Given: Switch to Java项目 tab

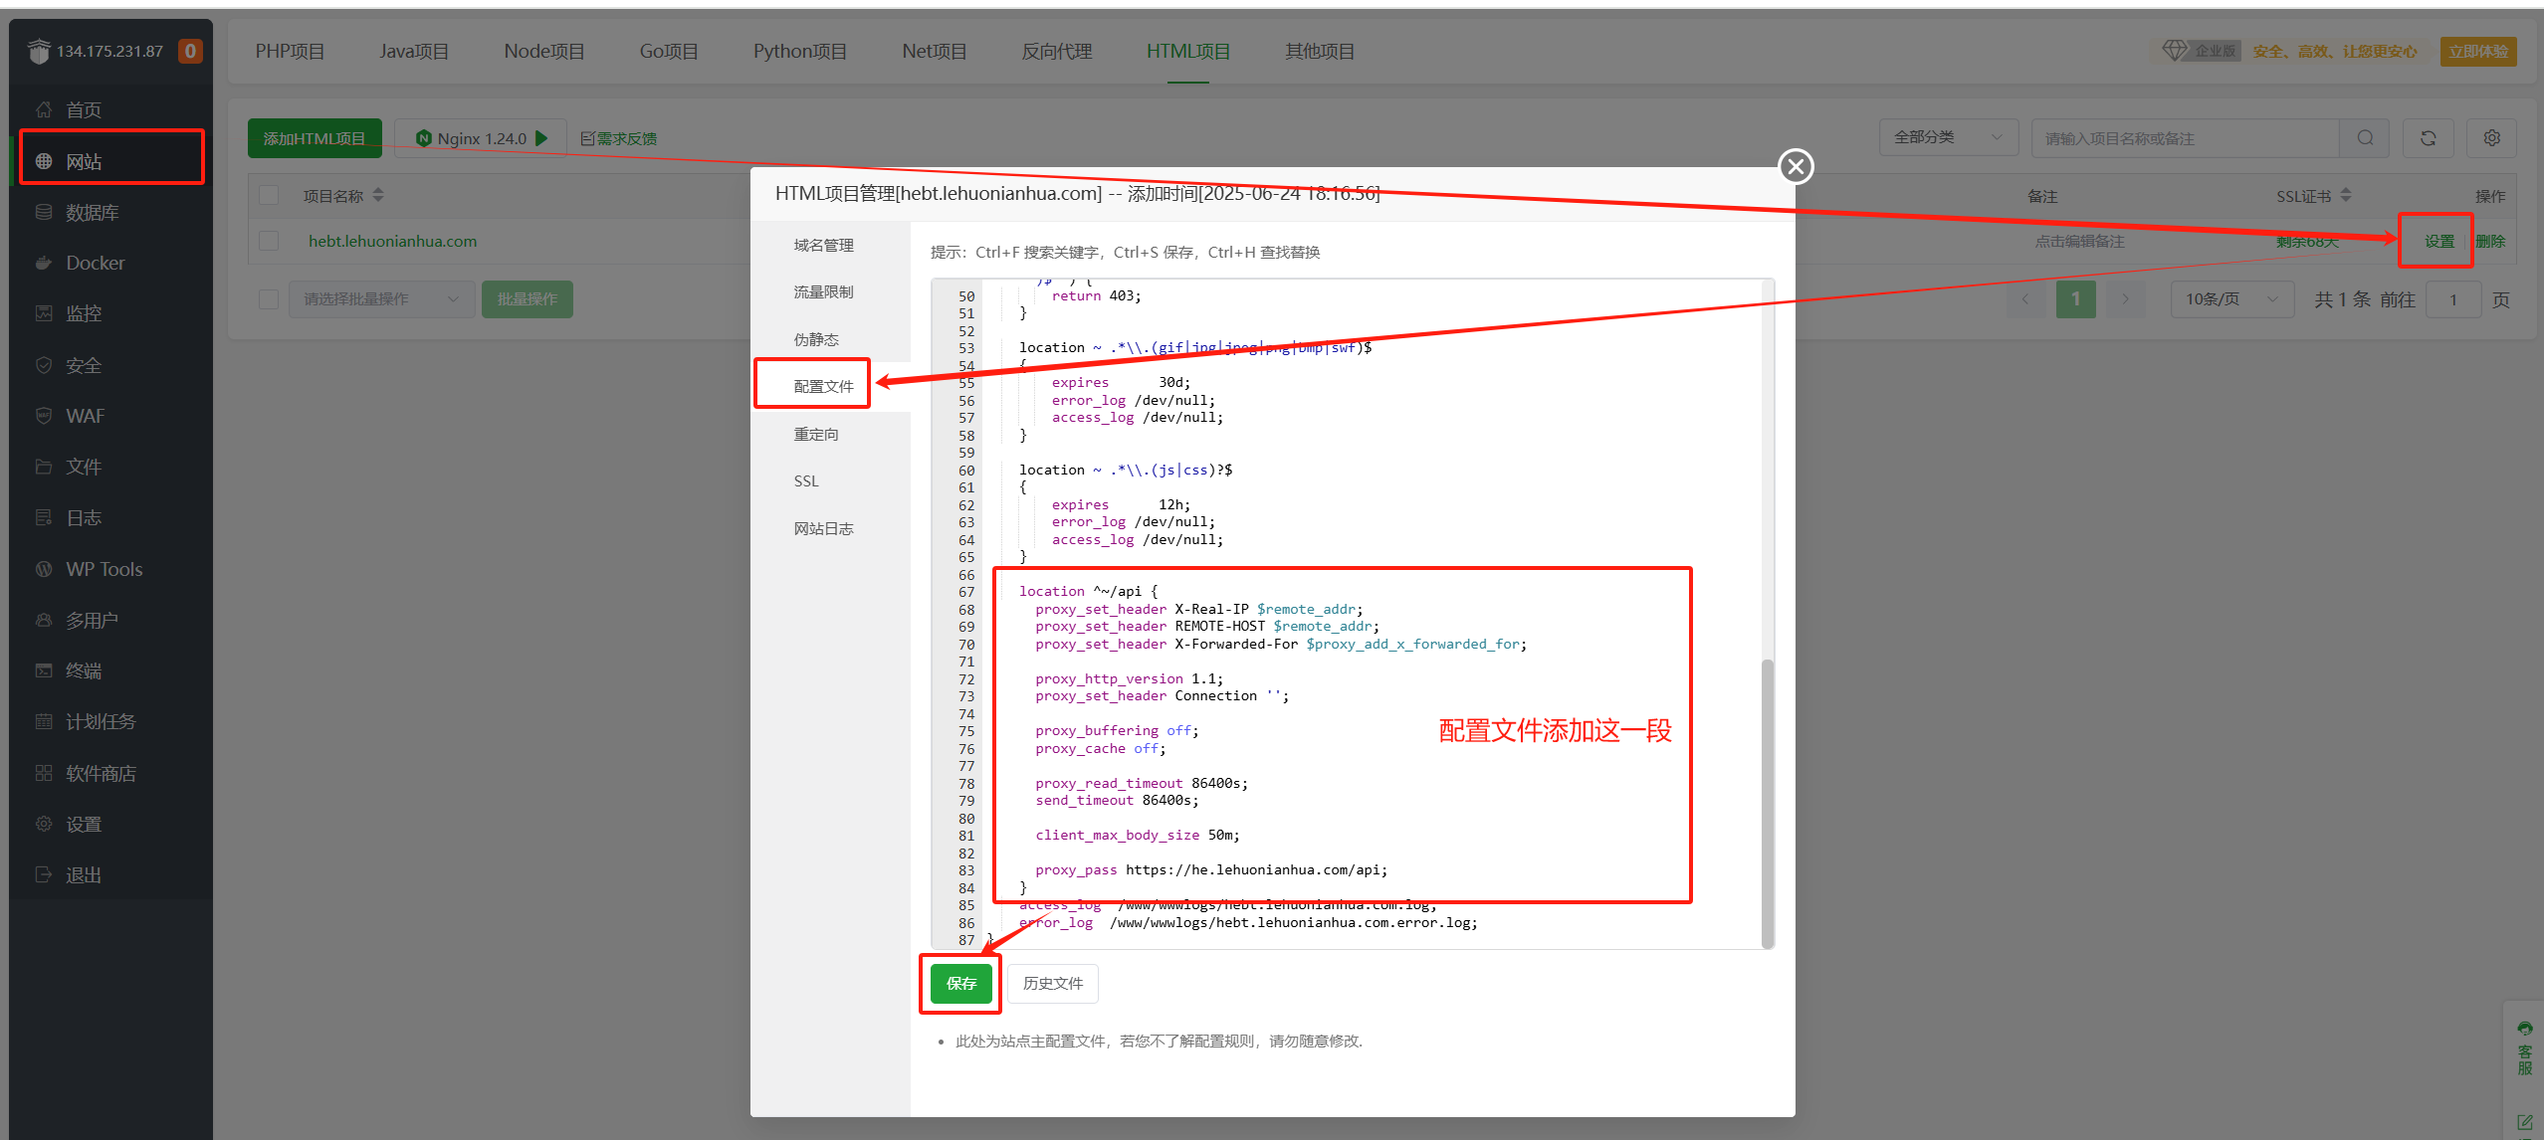Looking at the screenshot, I should (x=414, y=51).
